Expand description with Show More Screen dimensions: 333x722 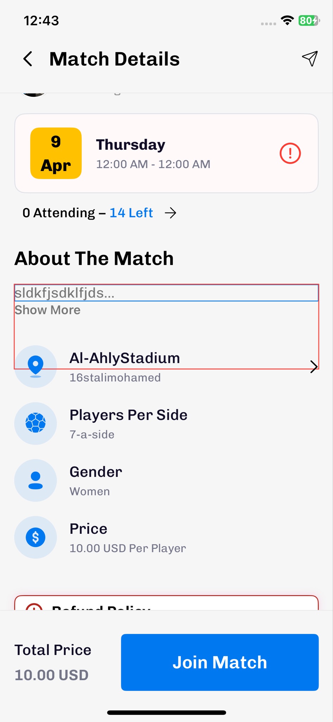click(48, 310)
